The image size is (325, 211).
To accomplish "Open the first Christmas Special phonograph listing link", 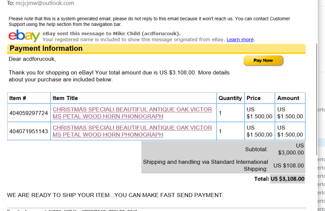I will pyautogui.click(x=132, y=113).
